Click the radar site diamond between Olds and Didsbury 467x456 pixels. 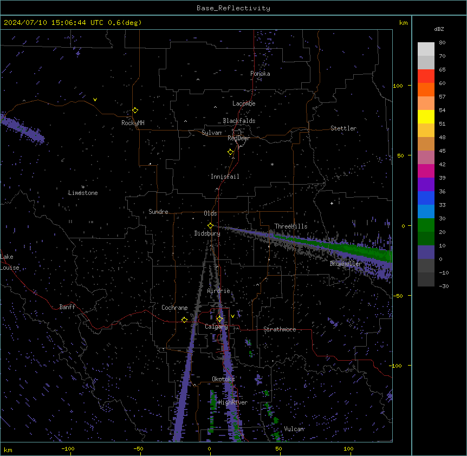pos(210,226)
